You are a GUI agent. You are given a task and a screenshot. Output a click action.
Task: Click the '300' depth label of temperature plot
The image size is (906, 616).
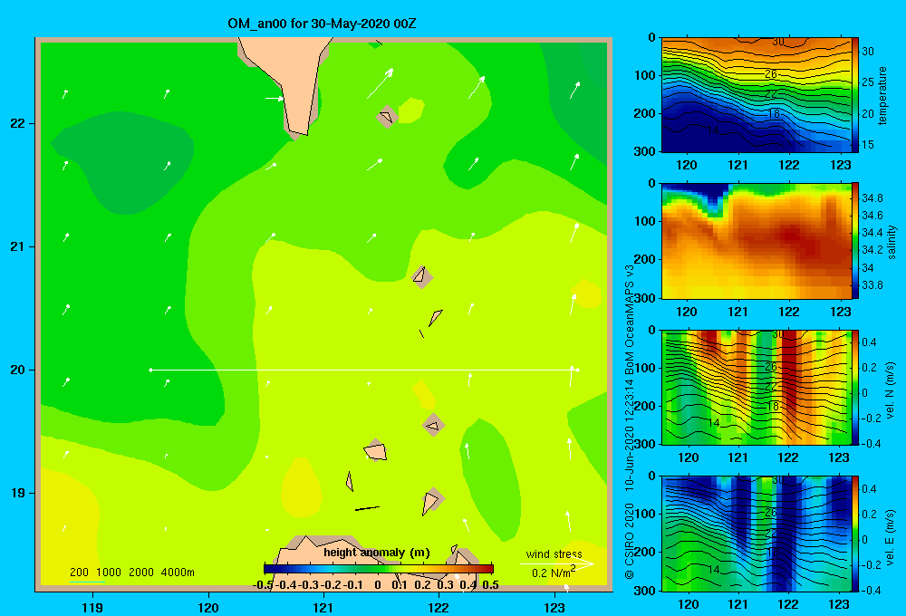click(x=645, y=151)
